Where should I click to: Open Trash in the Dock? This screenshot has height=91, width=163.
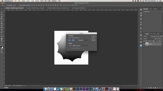(x=118, y=89)
